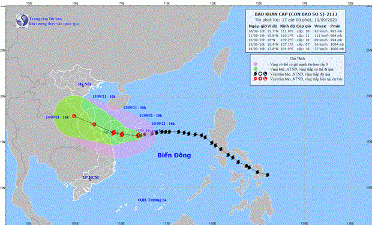372x225 pixels.
Task: Select the green storm-path legend swatch
Action: [255, 69]
